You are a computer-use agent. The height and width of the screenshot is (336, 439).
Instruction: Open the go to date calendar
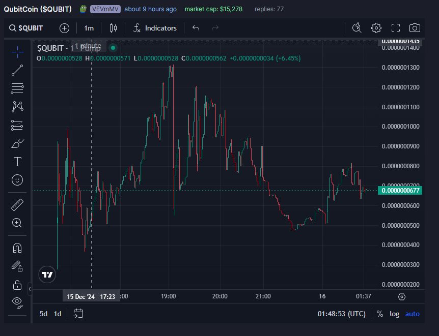point(78,314)
